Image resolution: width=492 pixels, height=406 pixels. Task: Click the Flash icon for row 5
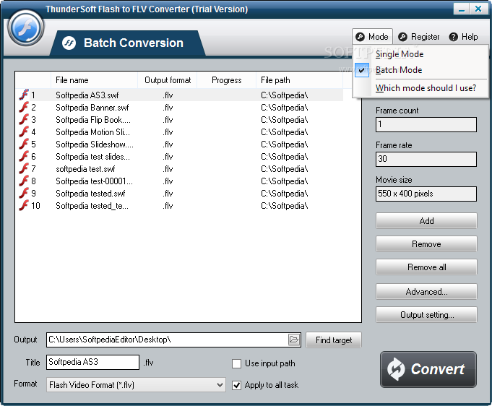click(24, 144)
